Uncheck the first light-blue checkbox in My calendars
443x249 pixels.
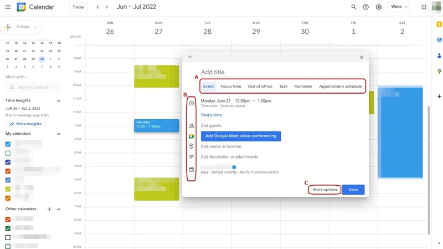(8, 144)
